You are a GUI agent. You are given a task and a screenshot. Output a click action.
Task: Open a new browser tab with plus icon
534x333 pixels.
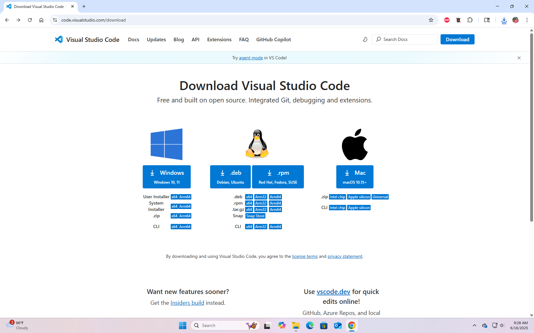[84, 6]
